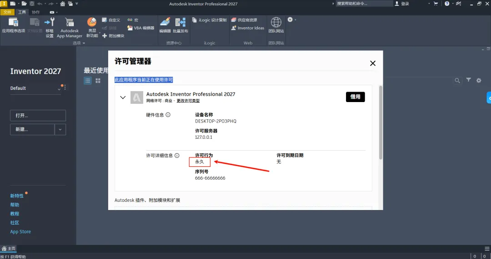Viewport: 491px width, 259px height.
Task: Click device name DESKTOP-2PO3PHQ
Action: (x=216, y=121)
